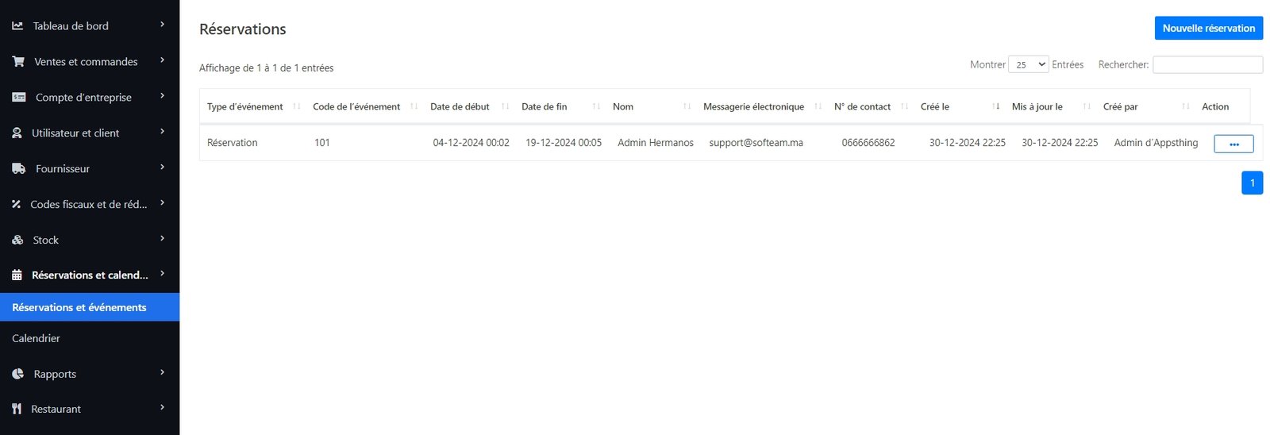Select Réservations et événements in sidebar
The image size is (1270, 435).
[x=79, y=307]
